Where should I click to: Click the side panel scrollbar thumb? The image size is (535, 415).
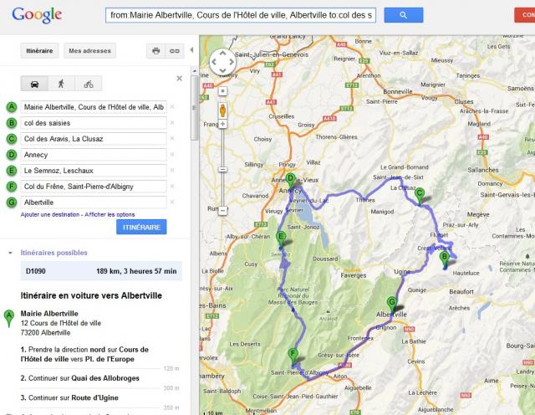(194, 108)
